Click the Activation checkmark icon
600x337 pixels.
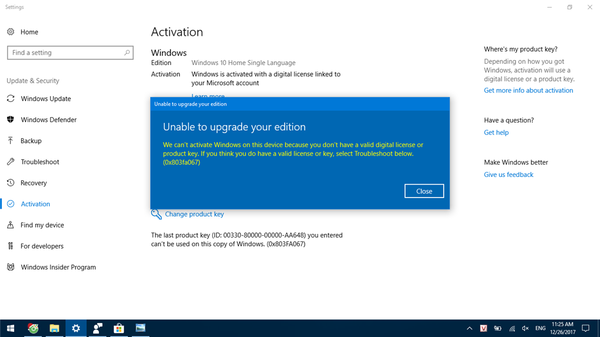(x=11, y=204)
